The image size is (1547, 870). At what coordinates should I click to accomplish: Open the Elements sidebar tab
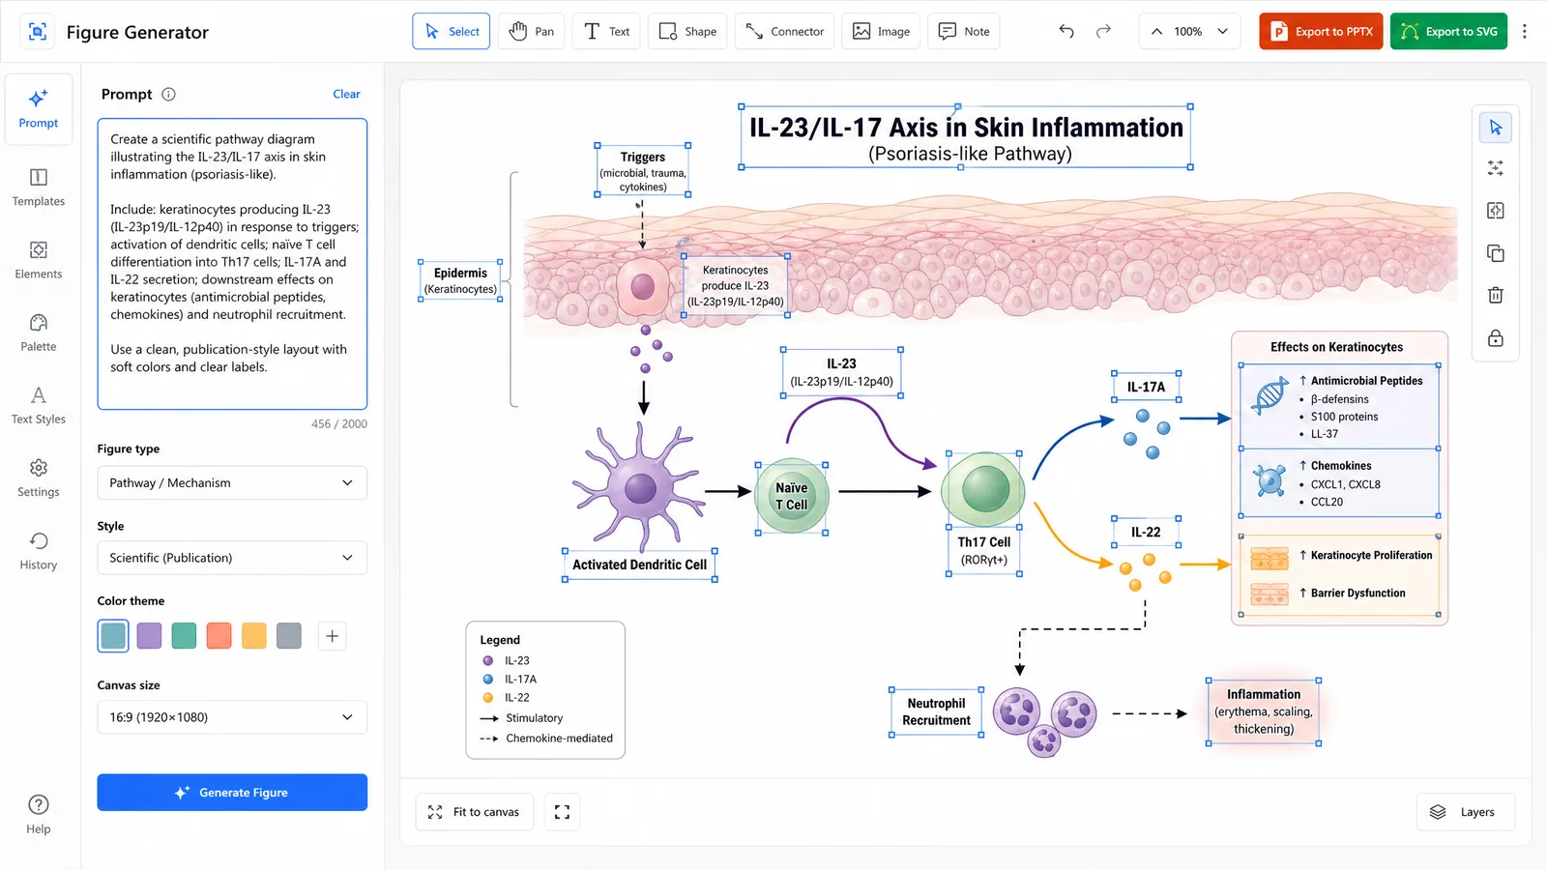tap(39, 260)
